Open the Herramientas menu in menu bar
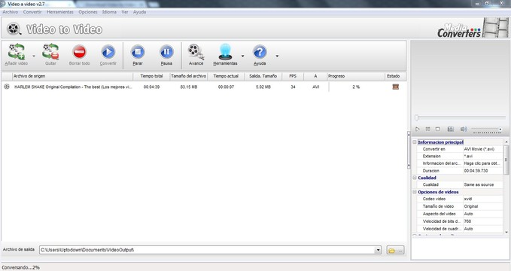The height and width of the screenshot is (271, 511). (60, 12)
